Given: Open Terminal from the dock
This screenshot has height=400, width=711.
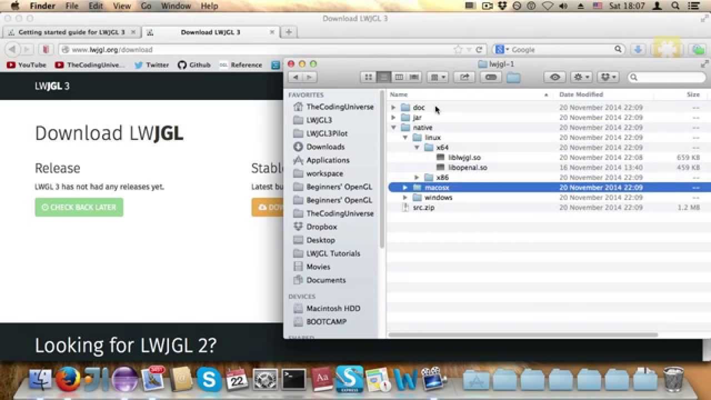Looking at the screenshot, I should [293, 380].
